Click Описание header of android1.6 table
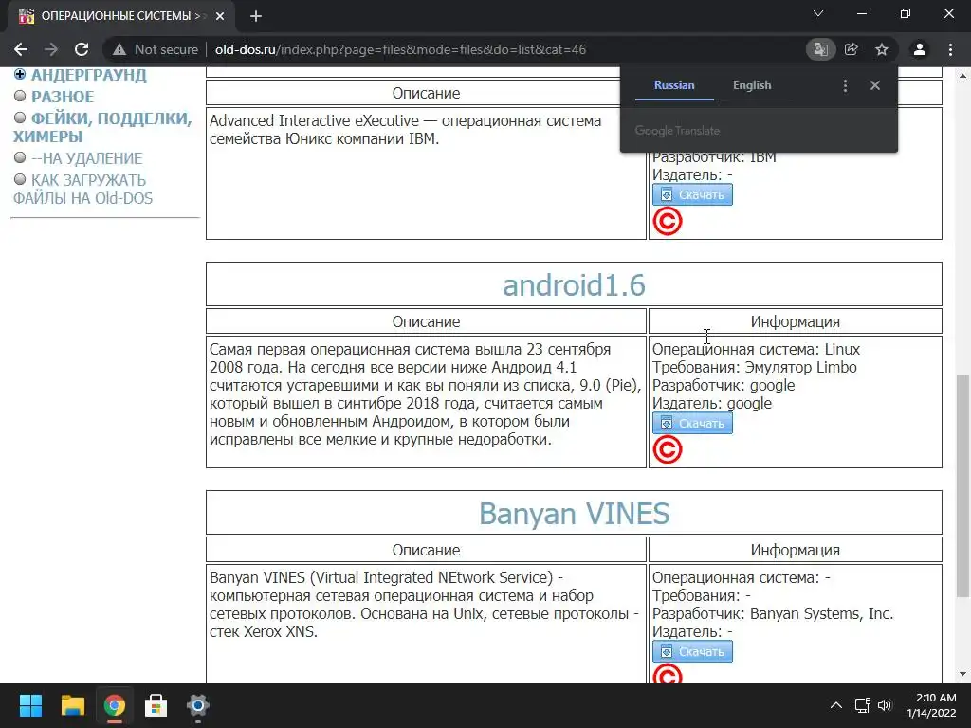 point(426,322)
